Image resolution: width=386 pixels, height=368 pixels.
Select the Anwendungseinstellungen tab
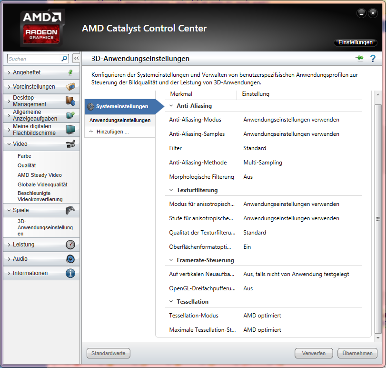pos(120,120)
